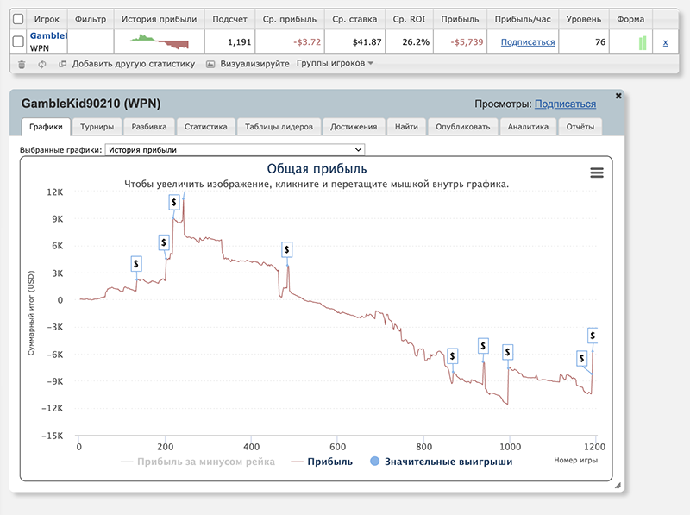The image size is (690, 515).
Task: Open the chart hamburger menu
Action: point(596,173)
